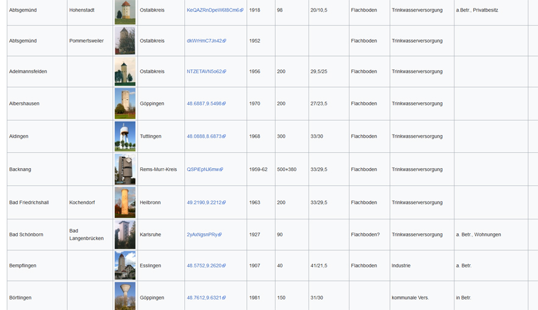
Task: Open the Backnang water tower image
Action: 125,169
